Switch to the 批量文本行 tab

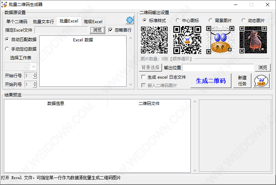click(x=43, y=21)
